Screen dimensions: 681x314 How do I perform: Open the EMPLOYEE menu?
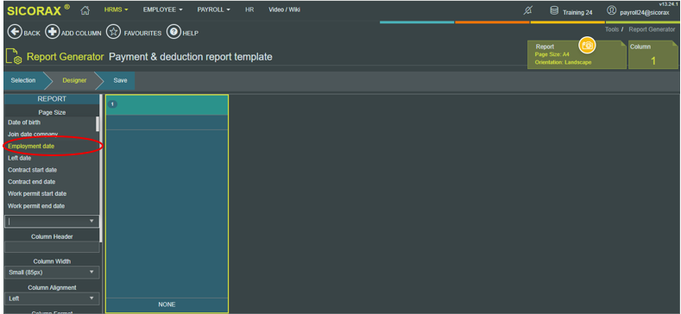coord(163,9)
